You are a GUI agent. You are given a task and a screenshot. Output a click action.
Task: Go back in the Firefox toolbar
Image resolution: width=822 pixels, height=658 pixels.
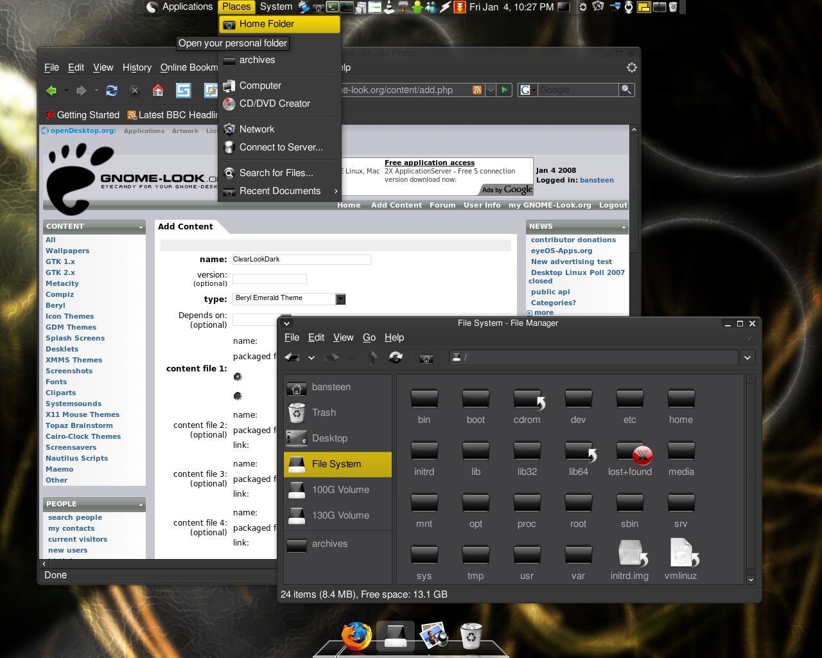tap(52, 91)
